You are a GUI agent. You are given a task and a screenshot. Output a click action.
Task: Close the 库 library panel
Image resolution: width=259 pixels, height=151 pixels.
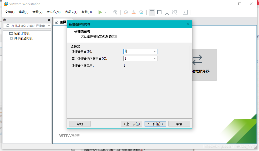pos(49,20)
